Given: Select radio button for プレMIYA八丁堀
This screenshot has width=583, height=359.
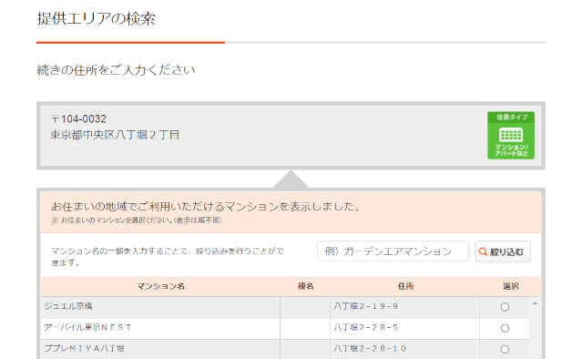Looking at the screenshot, I should click(505, 349).
